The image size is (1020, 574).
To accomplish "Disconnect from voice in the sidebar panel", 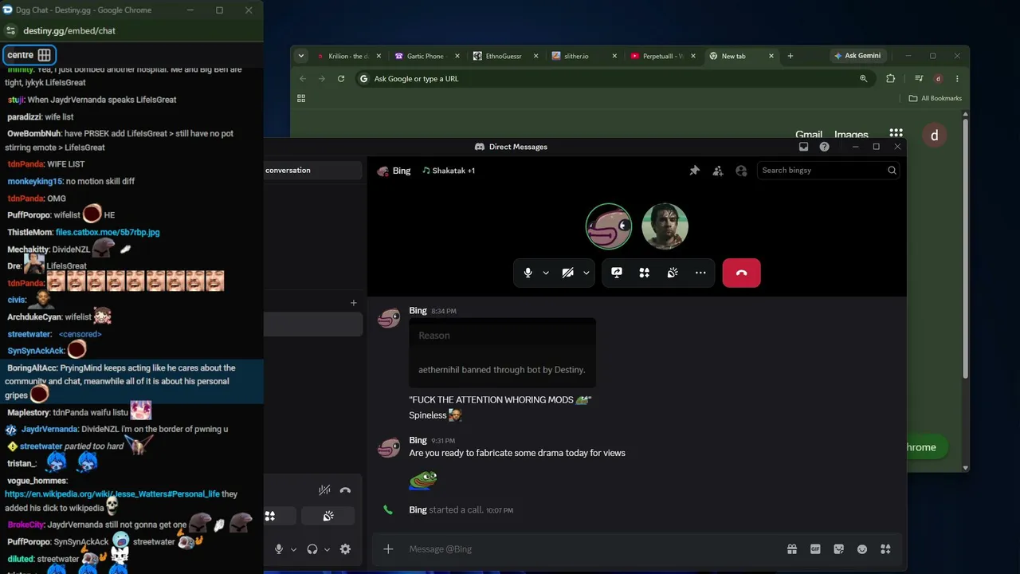I will point(345,490).
